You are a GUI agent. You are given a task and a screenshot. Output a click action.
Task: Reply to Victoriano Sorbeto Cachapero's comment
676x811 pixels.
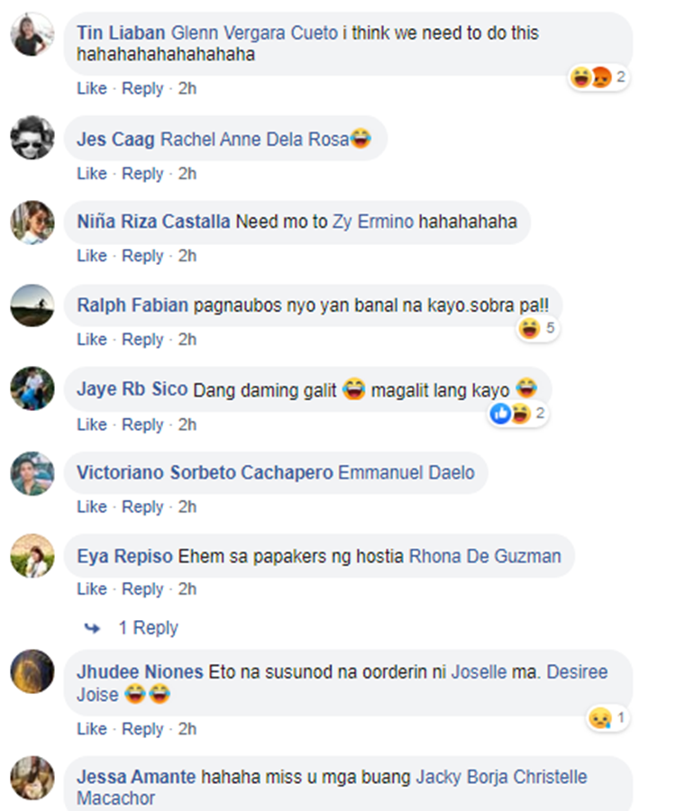tap(142, 506)
